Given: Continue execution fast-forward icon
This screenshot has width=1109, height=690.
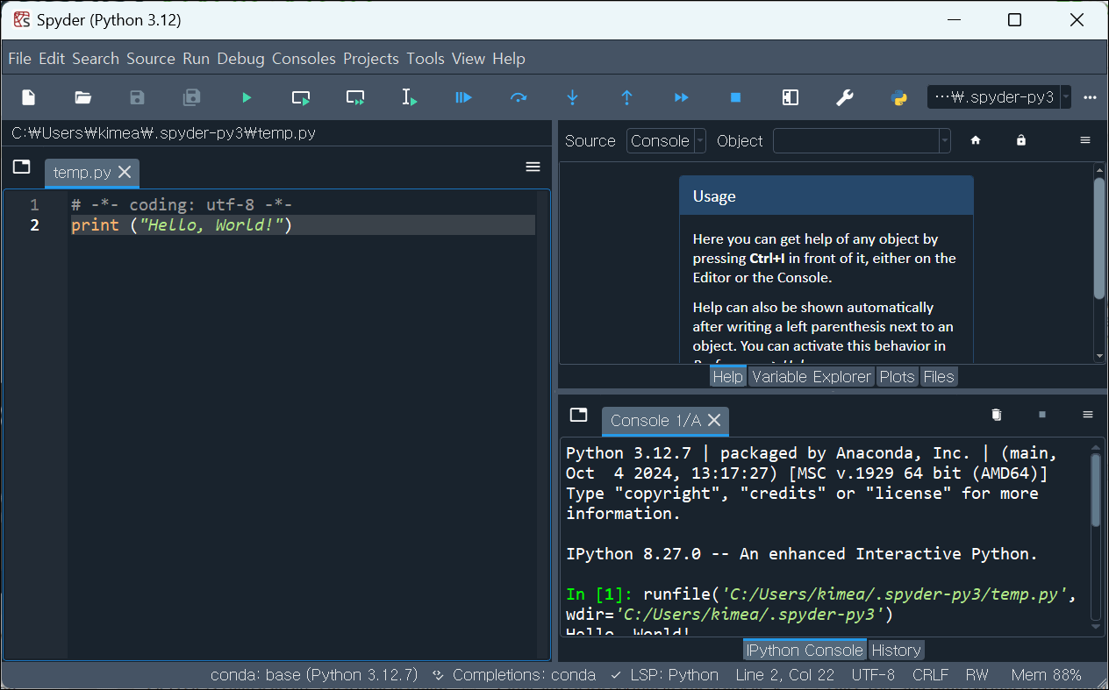Looking at the screenshot, I should click(x=682, y=97).
